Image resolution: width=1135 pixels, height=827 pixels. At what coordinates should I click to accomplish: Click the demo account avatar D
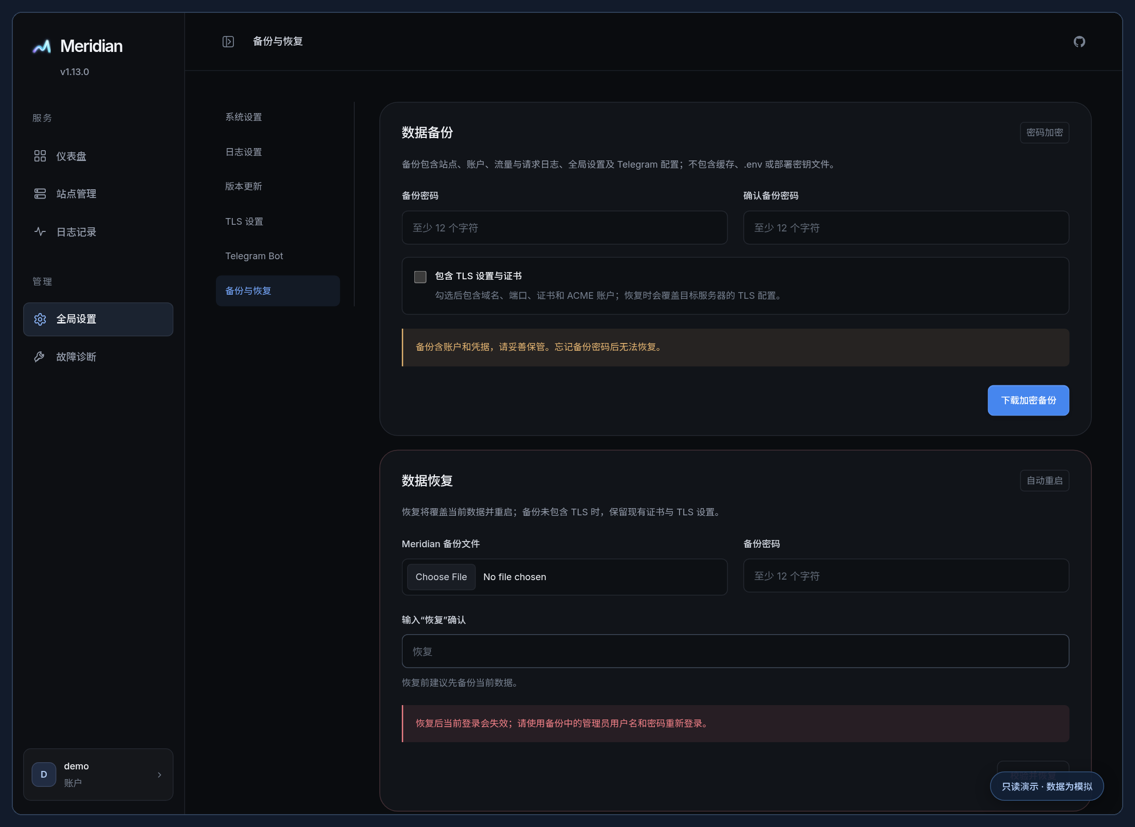pos(44,775)
